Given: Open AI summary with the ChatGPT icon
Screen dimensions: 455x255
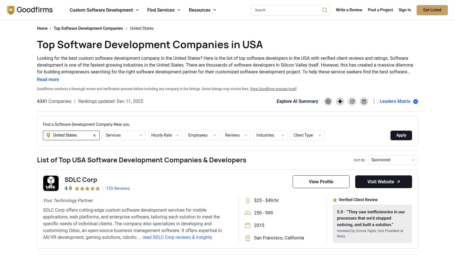Looking at the screenshot, I should pyautogui.click(x=328, y=101).
